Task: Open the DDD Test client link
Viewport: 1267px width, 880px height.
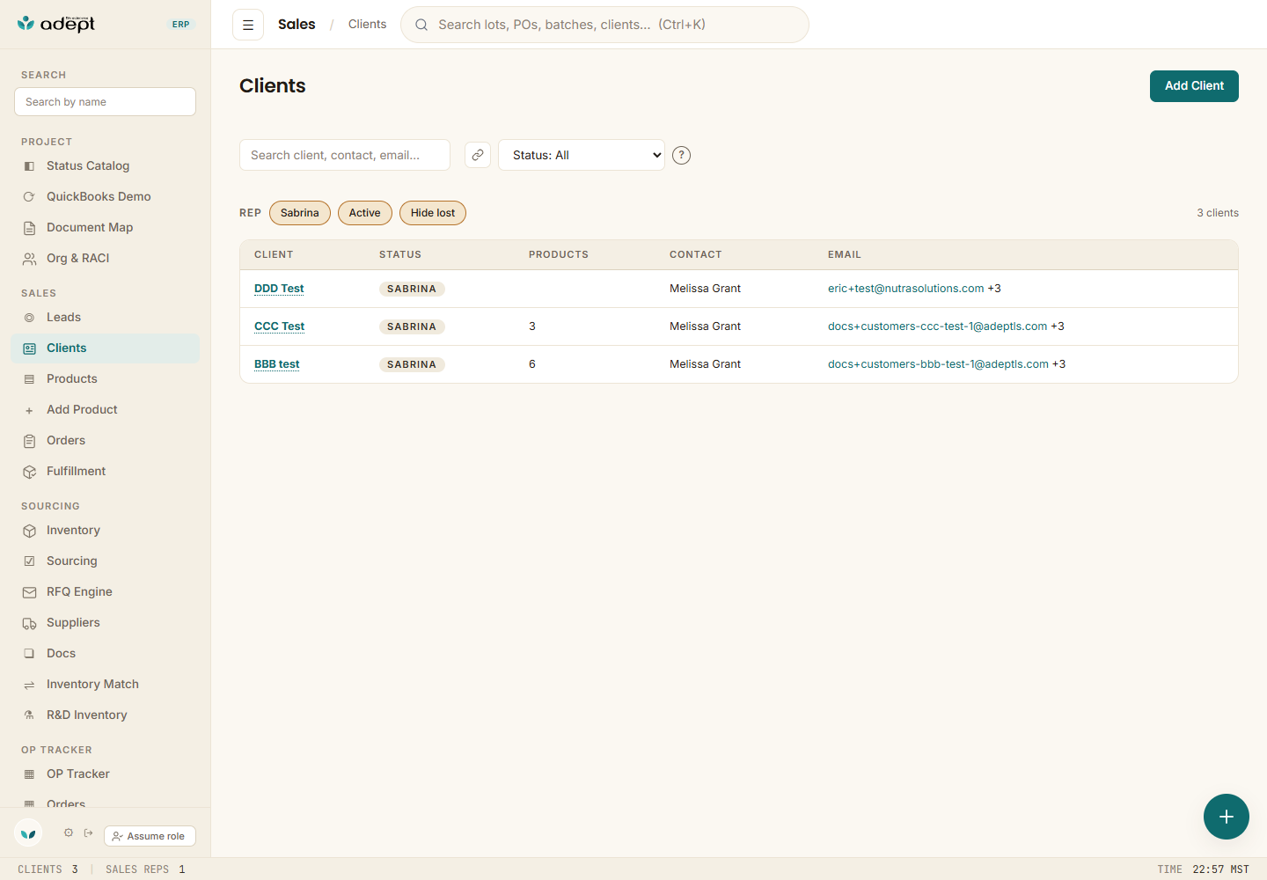Action: click(279, 289)
